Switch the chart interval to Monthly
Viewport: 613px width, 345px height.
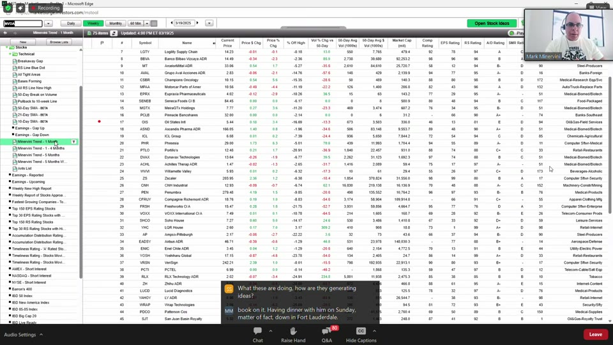tap(116, 24)
